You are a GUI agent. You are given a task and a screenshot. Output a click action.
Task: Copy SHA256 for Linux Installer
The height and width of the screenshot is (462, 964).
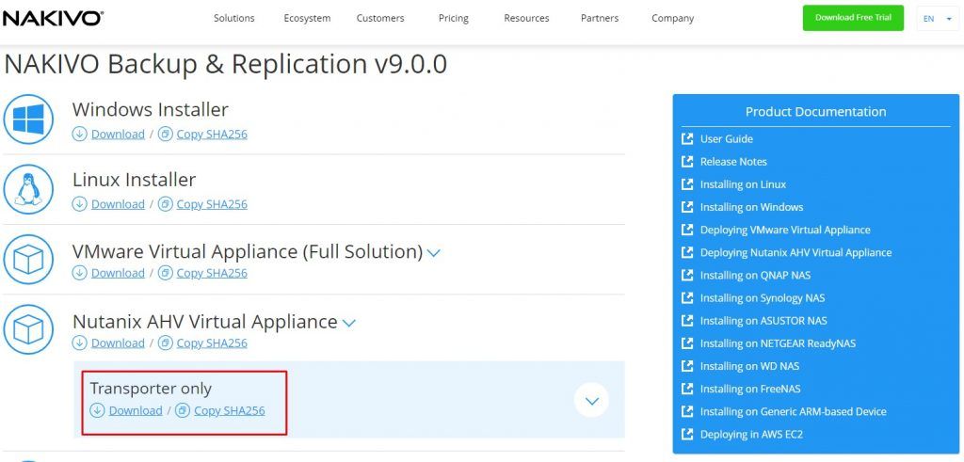pos(212,204)
